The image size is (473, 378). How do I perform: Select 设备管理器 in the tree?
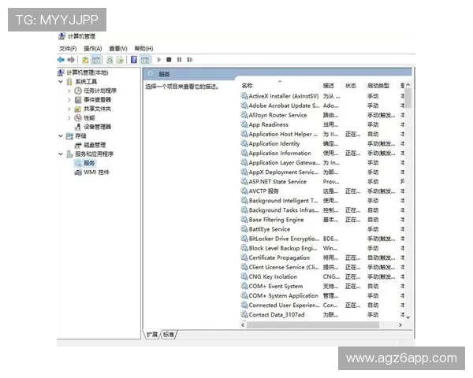click(97, 126)
